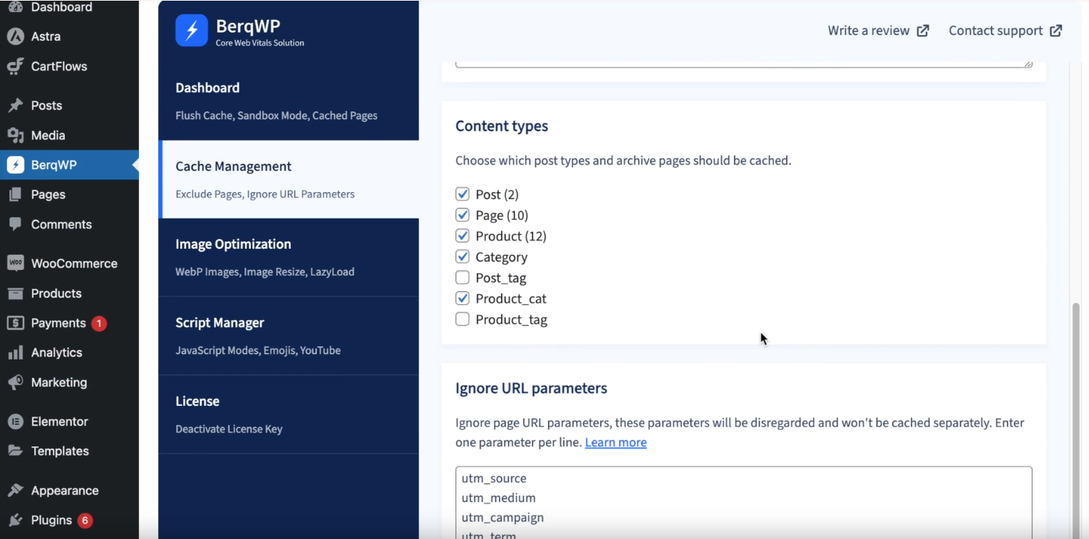Uncheck the Product_cat checkbox
Screen dimensions: 1089x539
(x=463, y=298)
